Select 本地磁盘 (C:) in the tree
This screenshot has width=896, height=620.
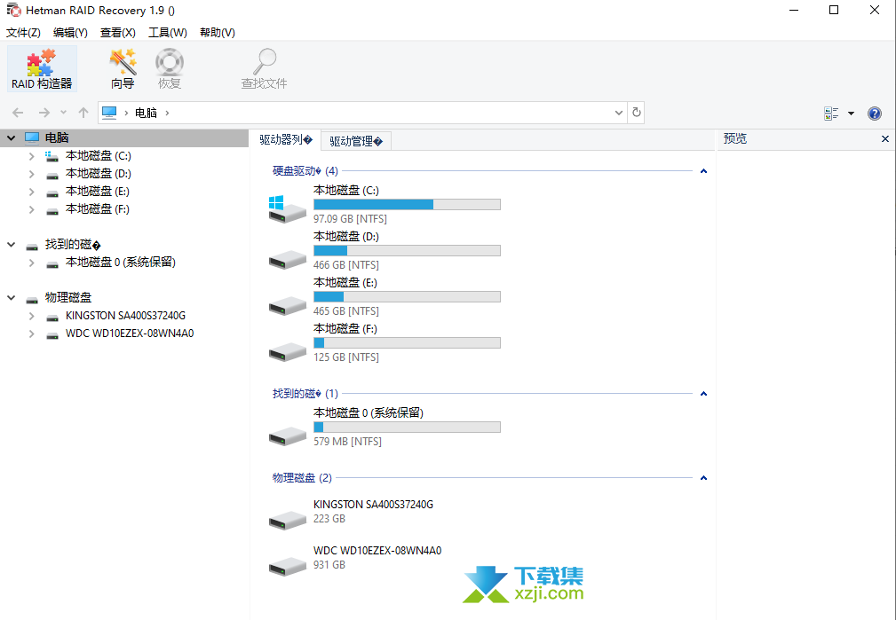click(99, 156)
